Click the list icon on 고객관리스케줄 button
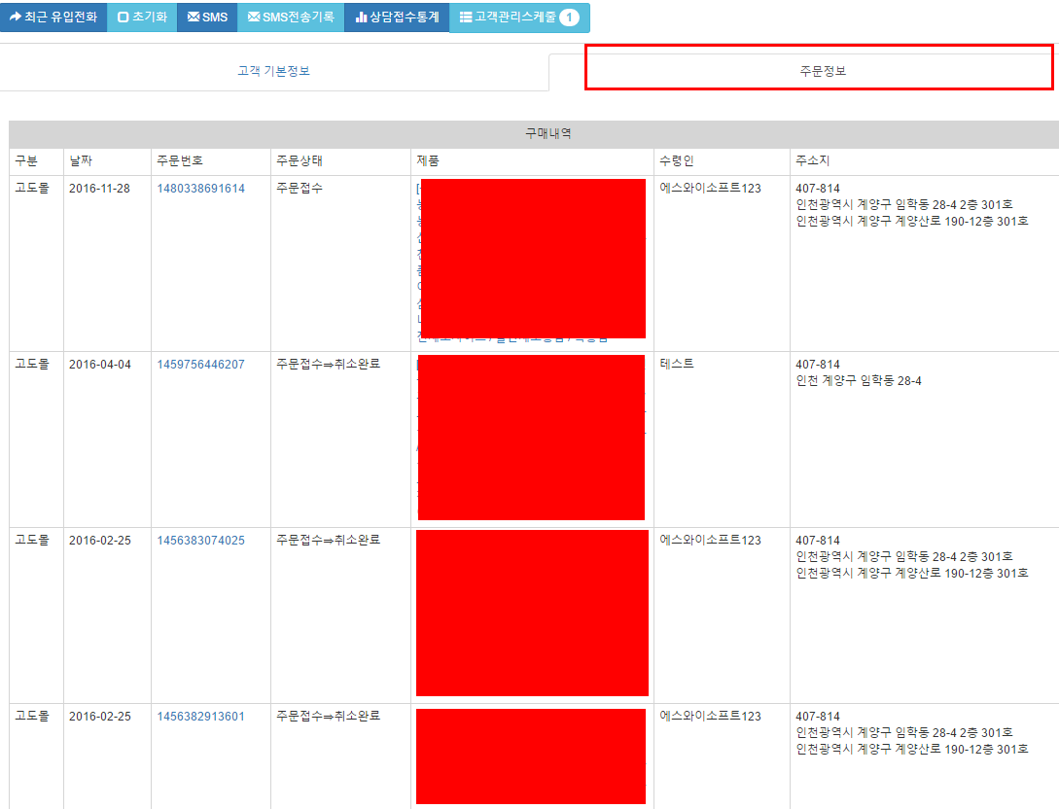The width and height of the screenshot is (1059, 809). pyautogui.click(x=466, y=18)
